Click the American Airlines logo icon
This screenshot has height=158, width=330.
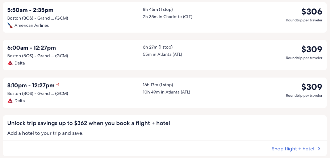10,25
